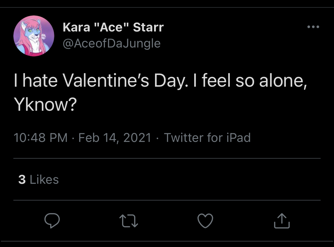Select the 10:48 PM timestamp
This screenshot has height=247, width=334.
click(40, 137)
